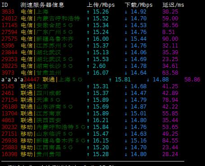
Task: Select server ID 4863
Action: (x=8, y=120)
